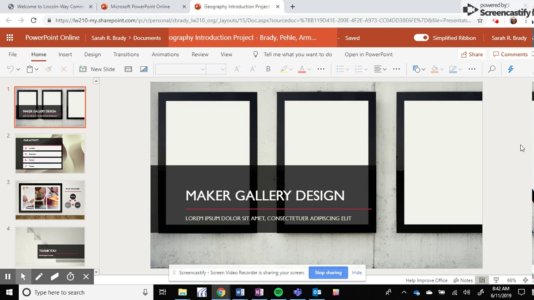Click the Designer lightning bolt icon
Screen dimensions: 534x300
tap(511, 69)
